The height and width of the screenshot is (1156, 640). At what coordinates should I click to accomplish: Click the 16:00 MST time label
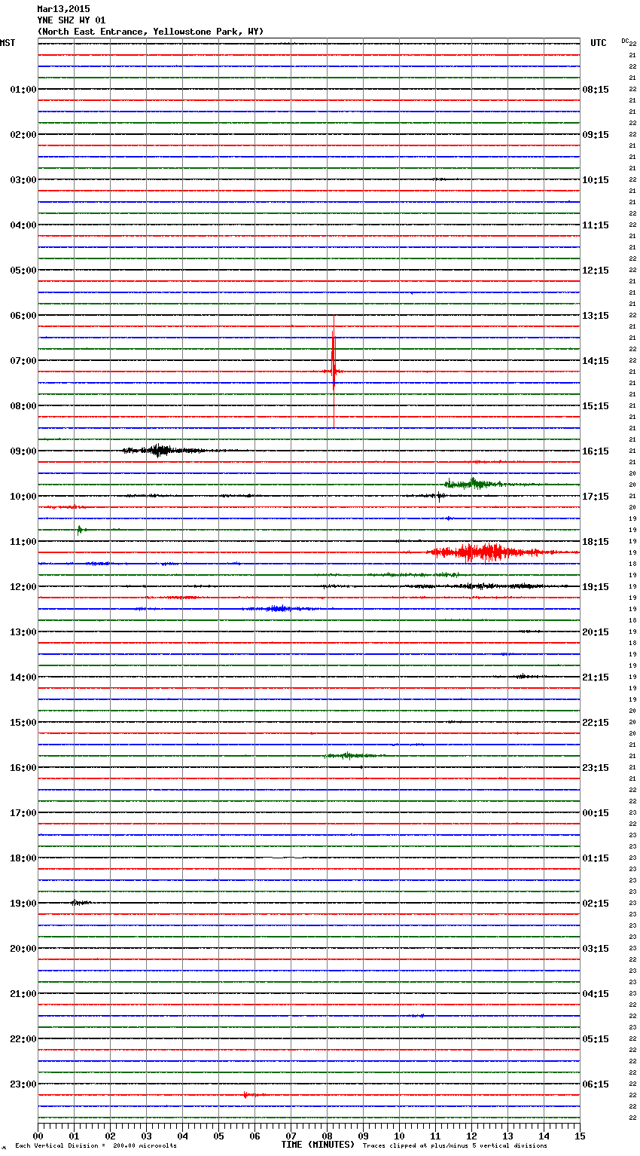coord(23,768)
